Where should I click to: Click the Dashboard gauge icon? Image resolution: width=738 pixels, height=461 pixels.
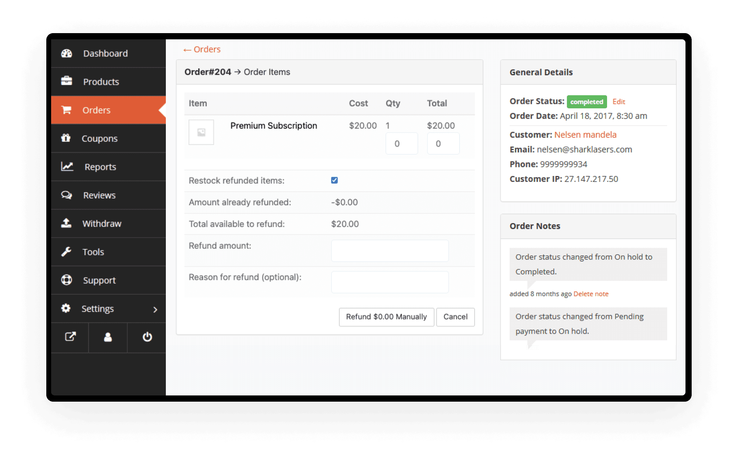[x=66, y=53]
